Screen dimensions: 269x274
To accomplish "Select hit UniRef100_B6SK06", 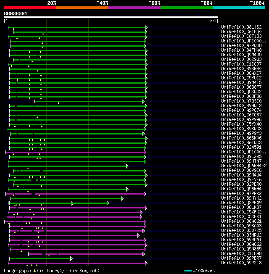I will (x=241, y=138).
